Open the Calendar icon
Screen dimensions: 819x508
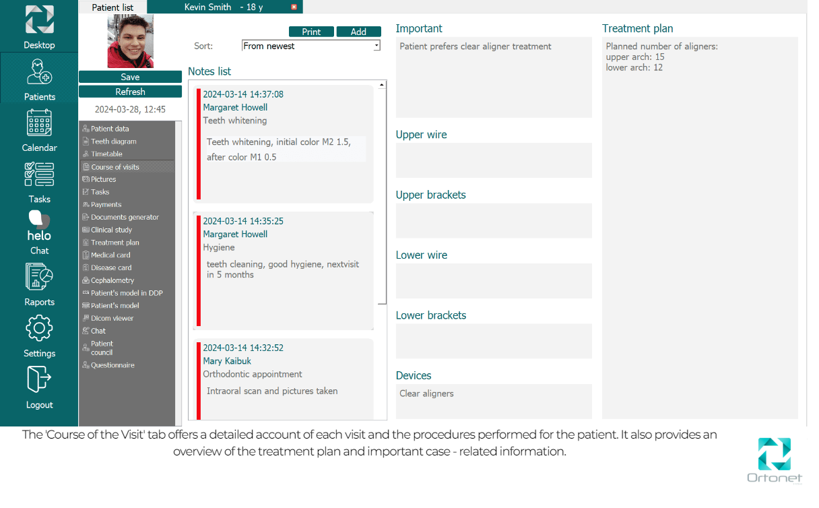pos(39,124)
